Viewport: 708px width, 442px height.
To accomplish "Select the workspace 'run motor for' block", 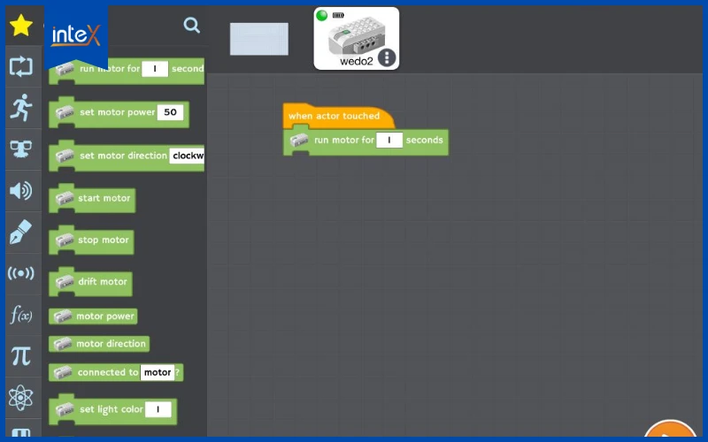I will pyautogui.click(x=366, y=141).
